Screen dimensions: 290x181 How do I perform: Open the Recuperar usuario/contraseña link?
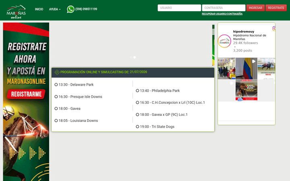[x=222, y=14]
